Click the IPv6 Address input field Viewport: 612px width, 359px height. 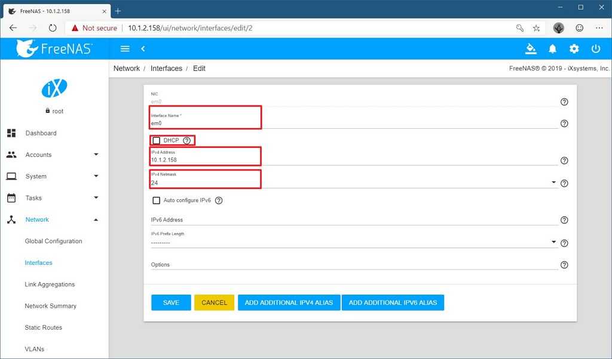click(x=354, y=220)
